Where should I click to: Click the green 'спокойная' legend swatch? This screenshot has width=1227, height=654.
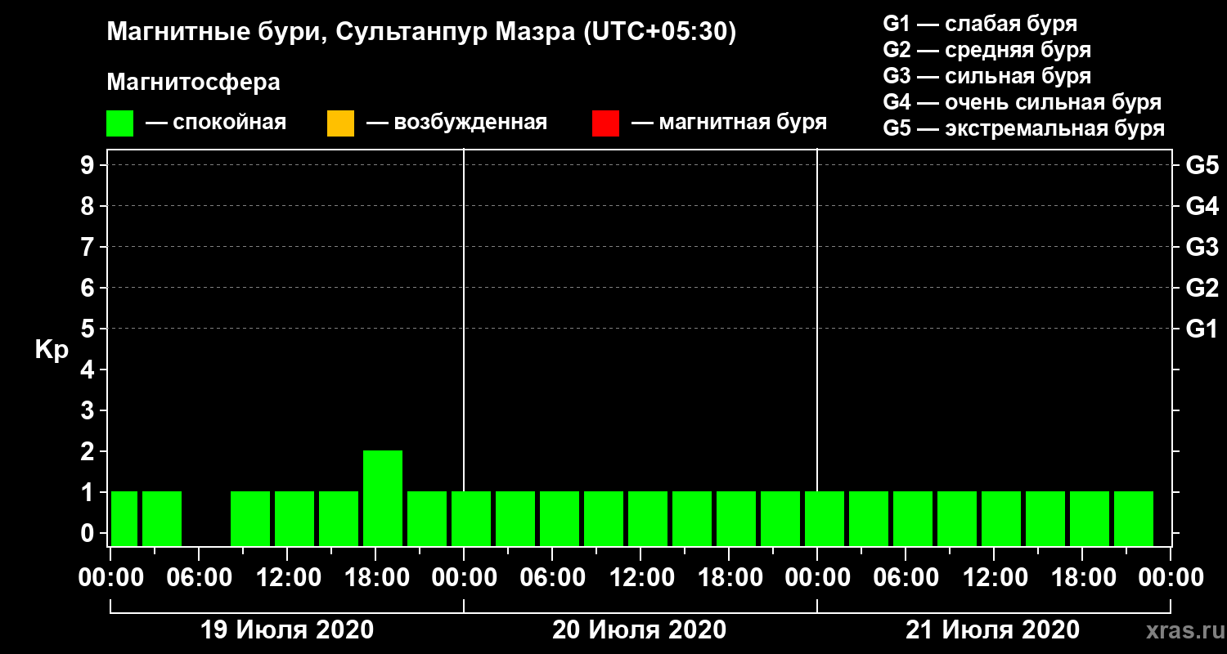pos(119,123)
